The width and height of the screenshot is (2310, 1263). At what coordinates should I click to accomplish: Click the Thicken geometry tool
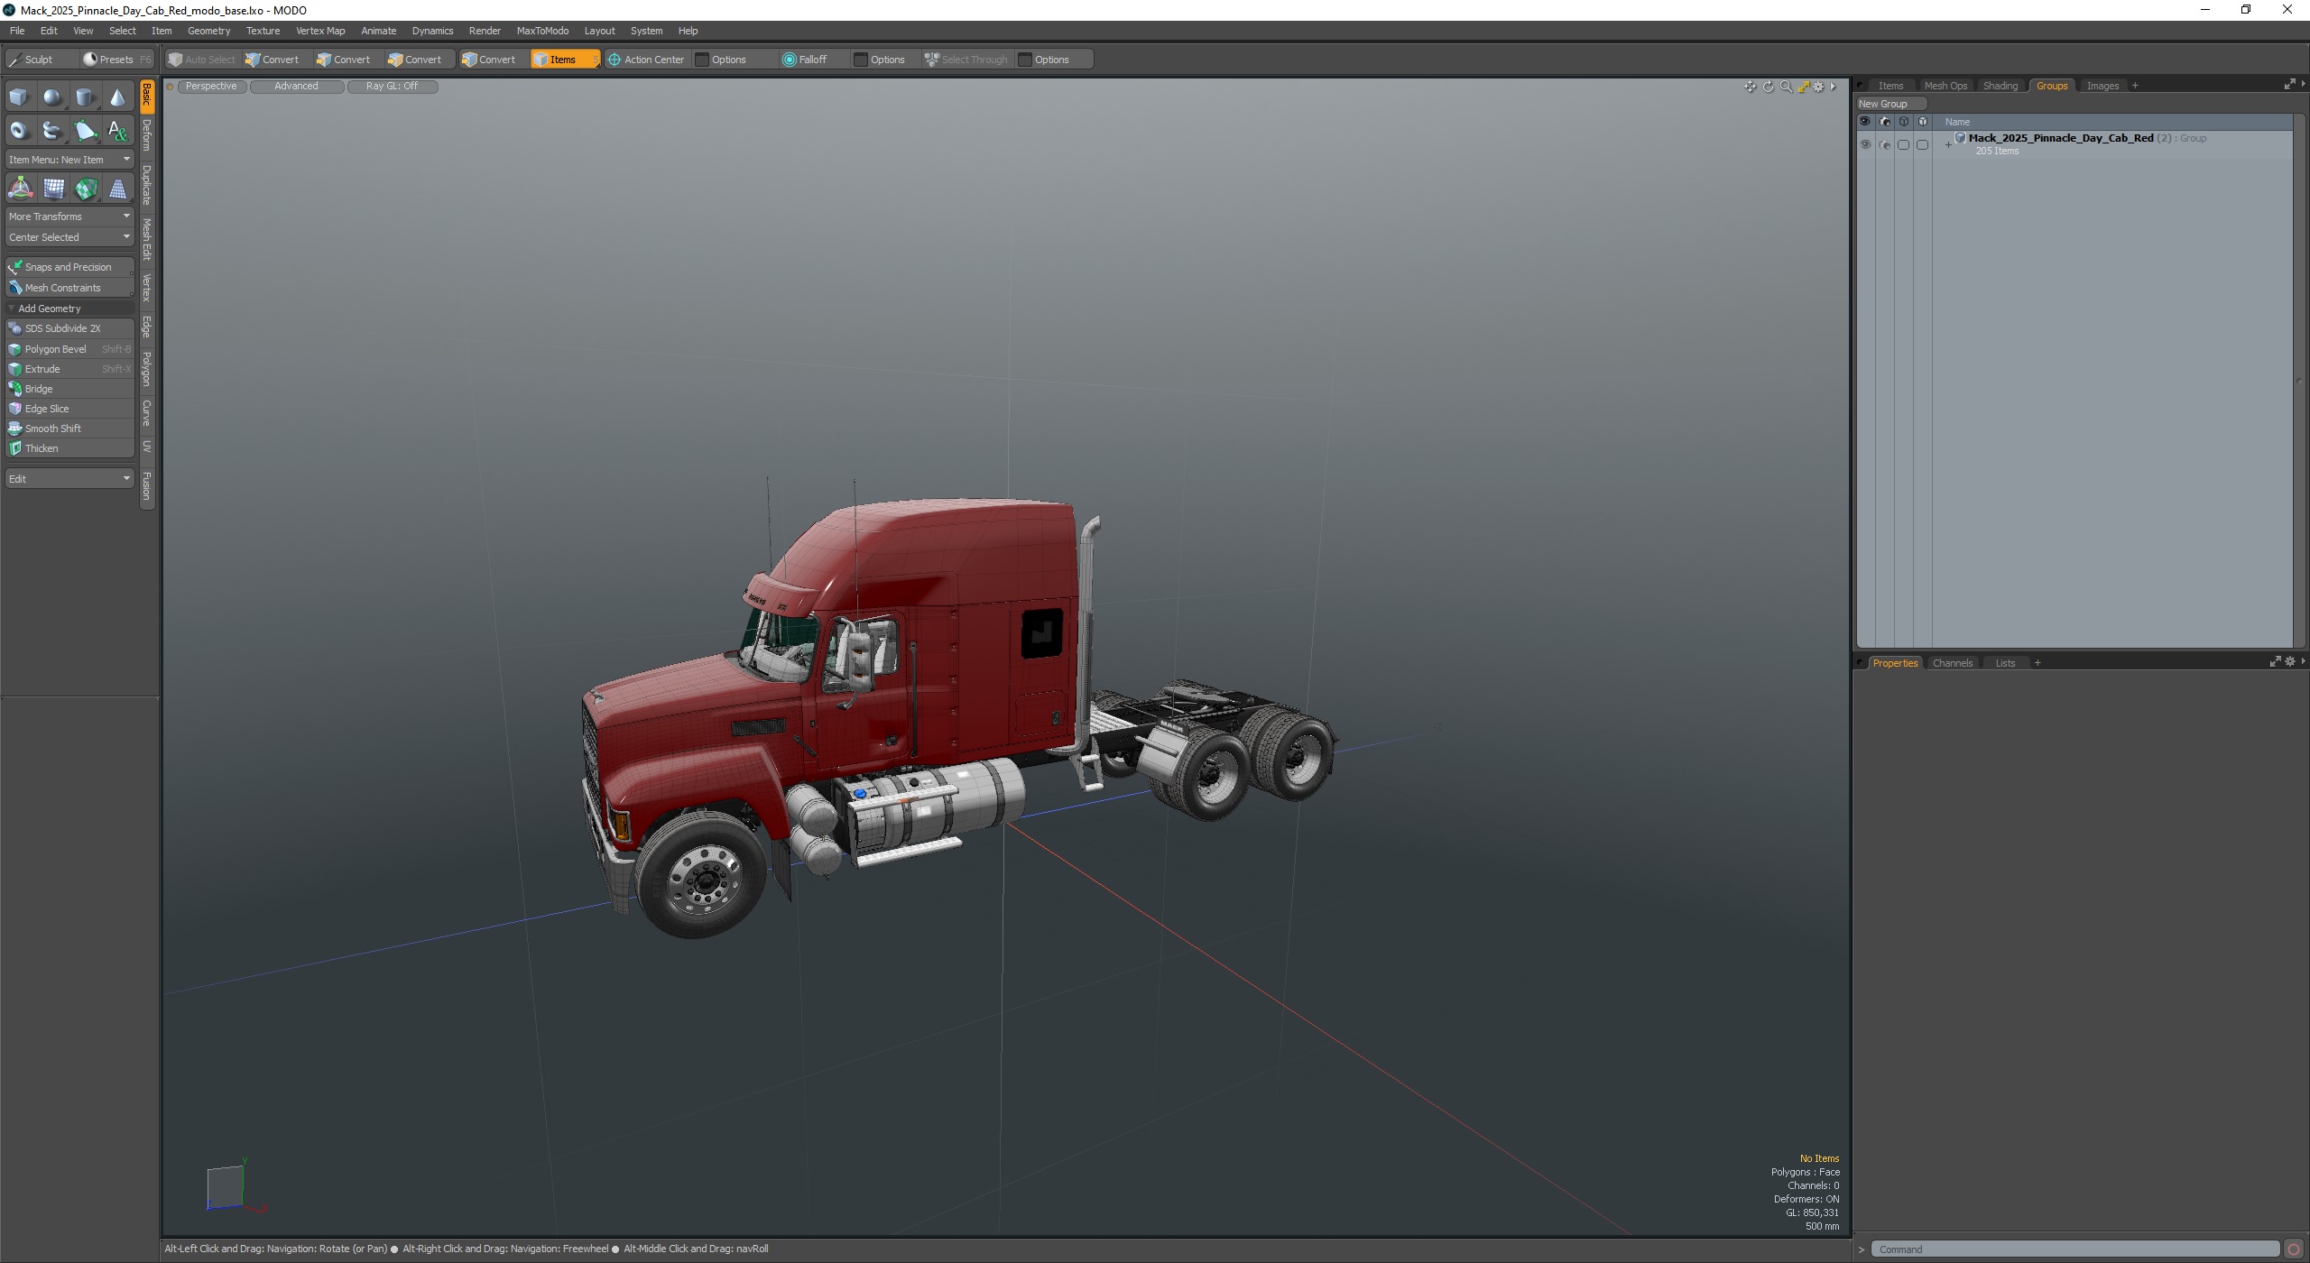pos(69,448)
